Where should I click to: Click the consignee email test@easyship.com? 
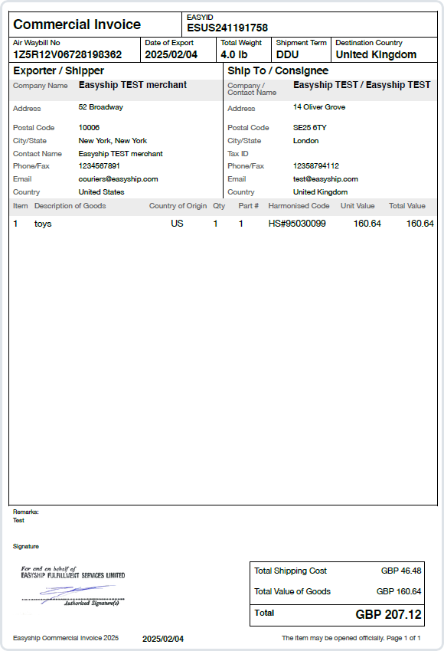point(325,179)
